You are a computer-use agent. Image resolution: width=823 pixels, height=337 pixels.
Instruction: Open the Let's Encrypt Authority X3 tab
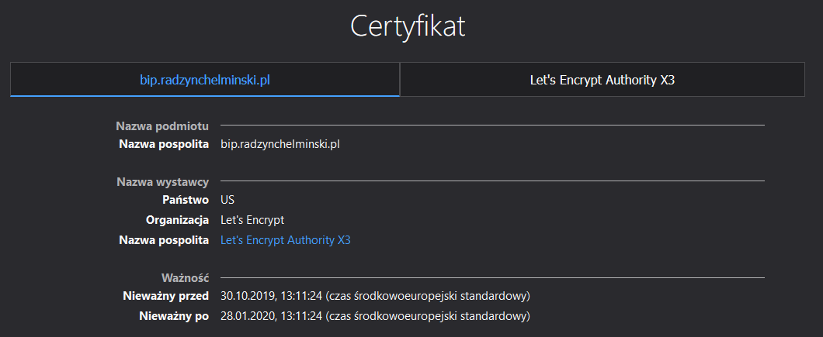coord(602,80)
